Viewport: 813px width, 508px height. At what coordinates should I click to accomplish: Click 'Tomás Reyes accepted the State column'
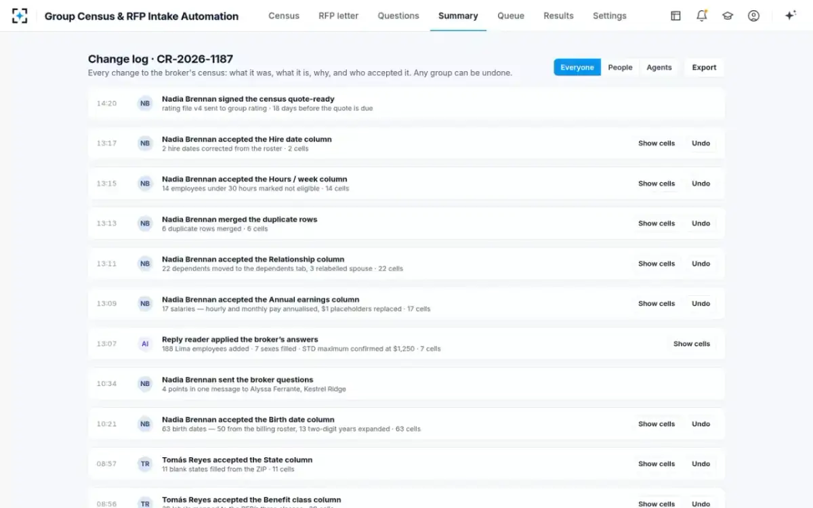coord(237,460)
